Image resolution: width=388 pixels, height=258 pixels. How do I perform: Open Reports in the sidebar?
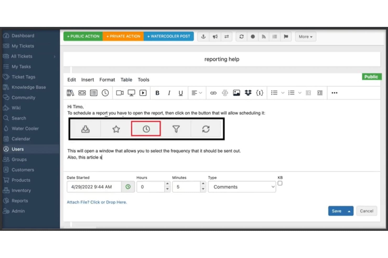(20, 201)
